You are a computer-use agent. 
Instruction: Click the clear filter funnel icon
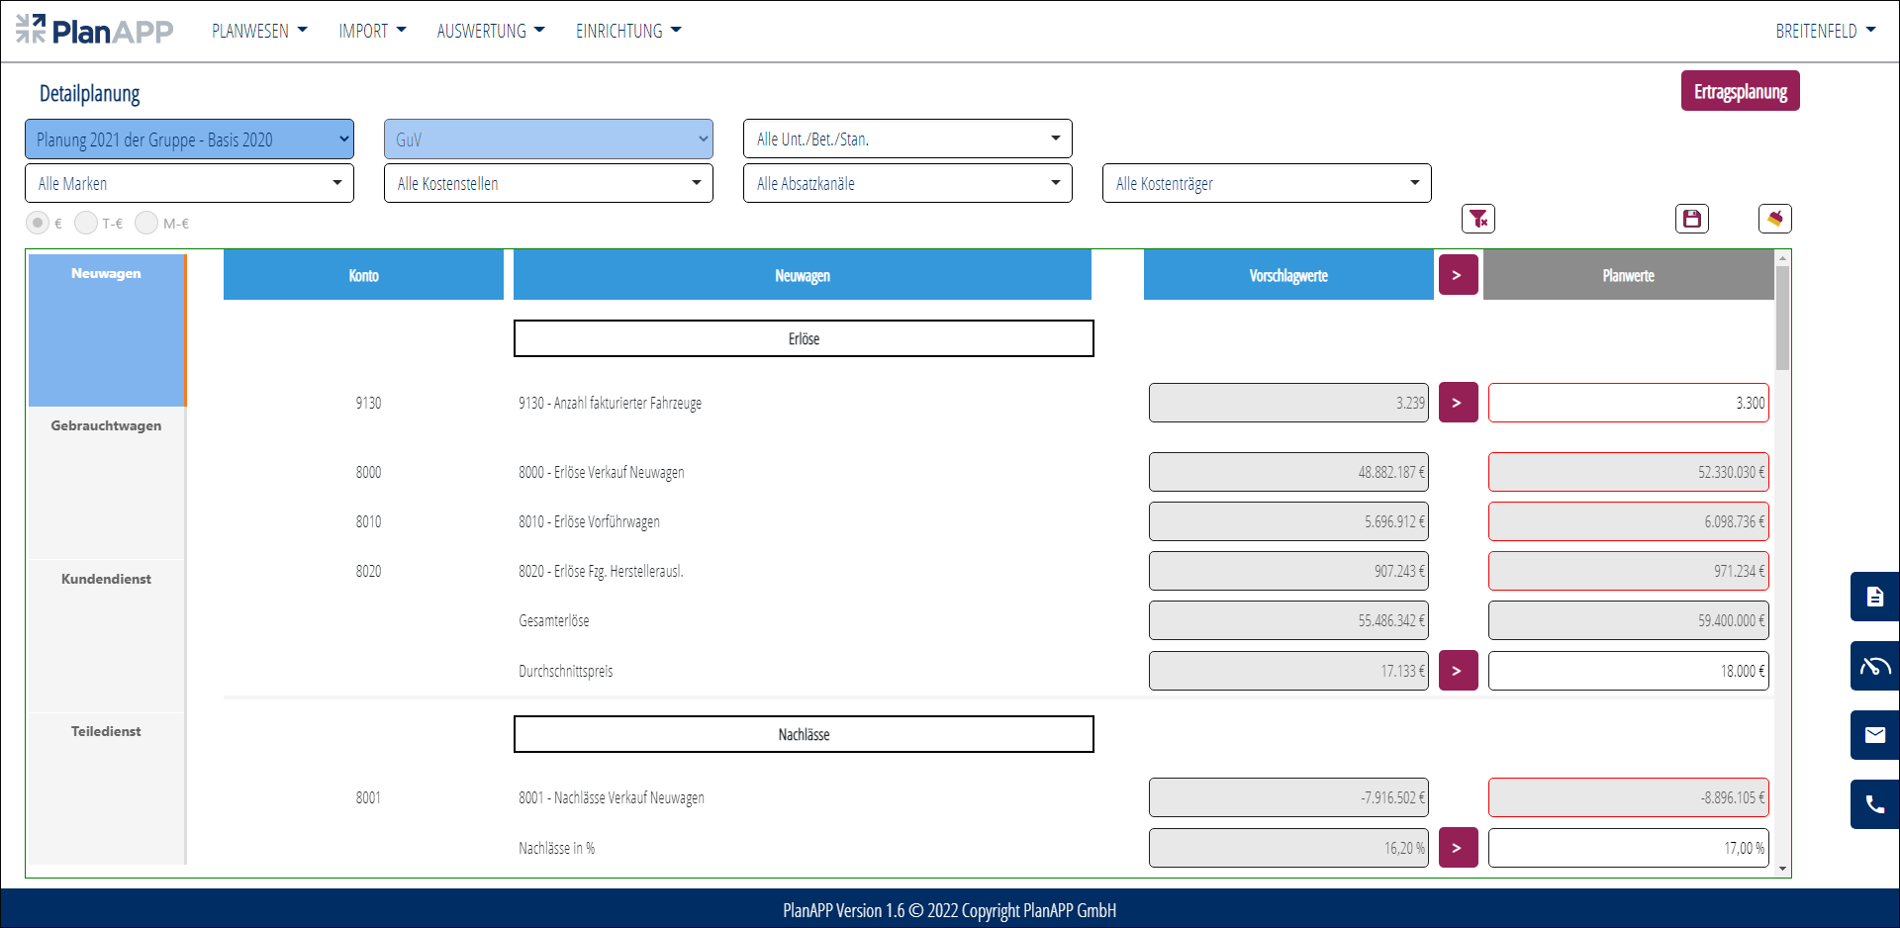[x=1477, y=219]
